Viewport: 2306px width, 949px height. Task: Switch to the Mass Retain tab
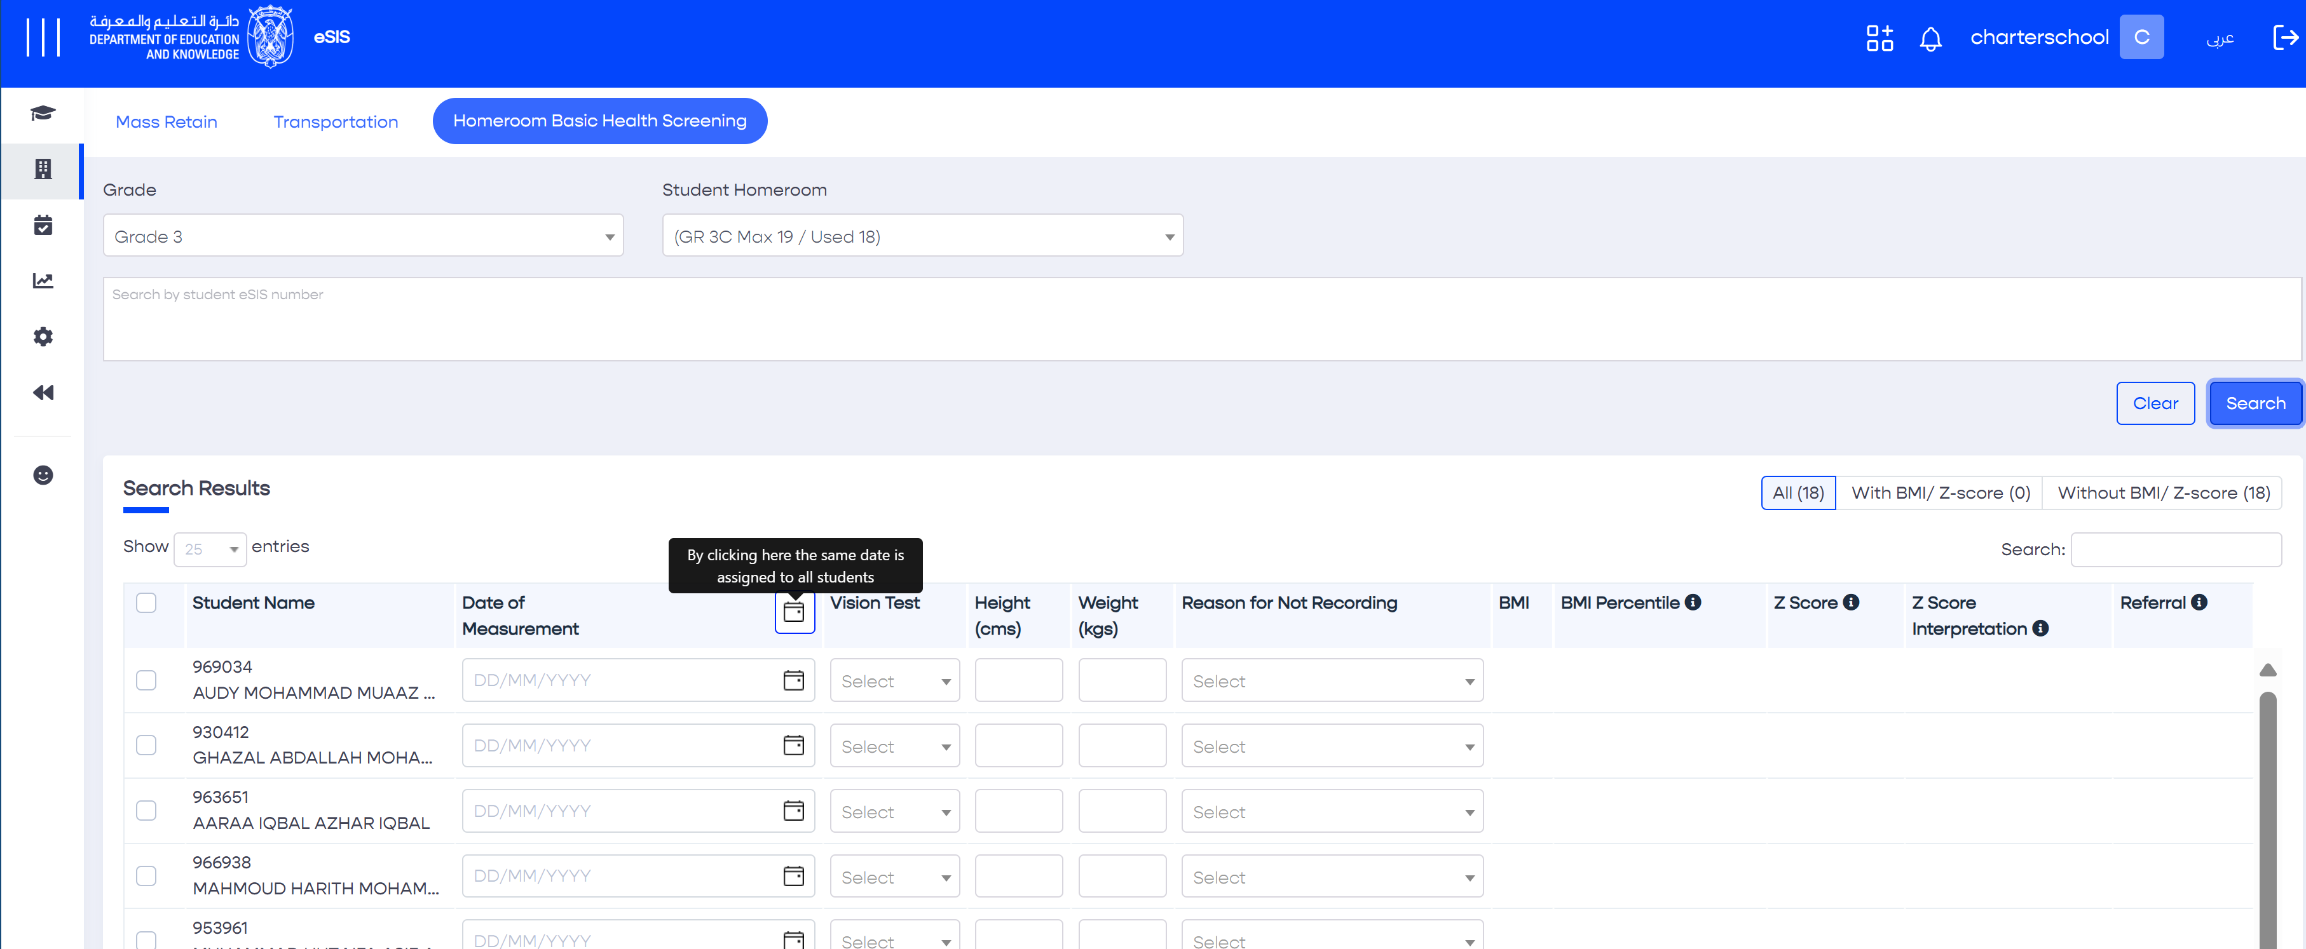[167, 122]
